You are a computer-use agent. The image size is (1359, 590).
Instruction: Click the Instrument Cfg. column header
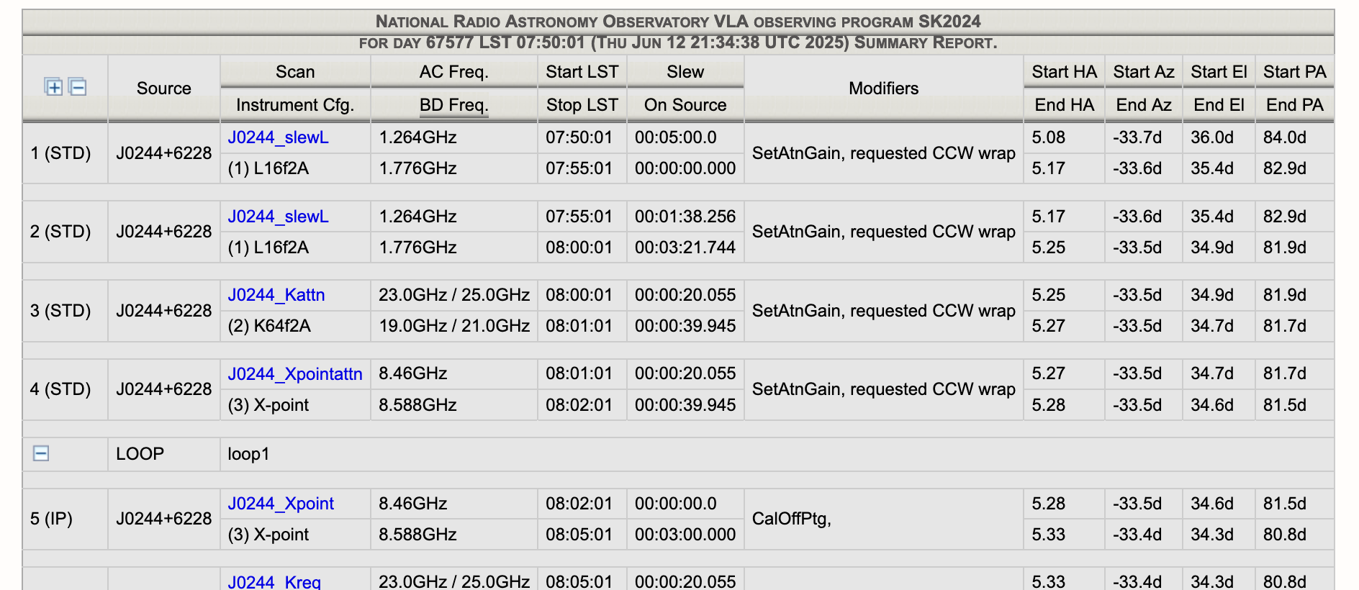point(295,105)
